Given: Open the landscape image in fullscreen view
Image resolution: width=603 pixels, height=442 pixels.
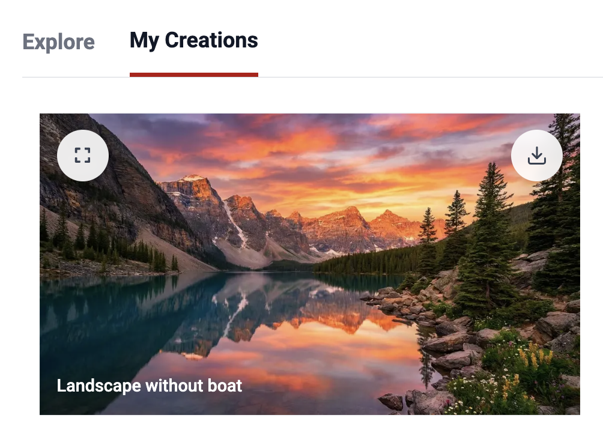Looking at the screenshot, I should (x=83, y=156).
